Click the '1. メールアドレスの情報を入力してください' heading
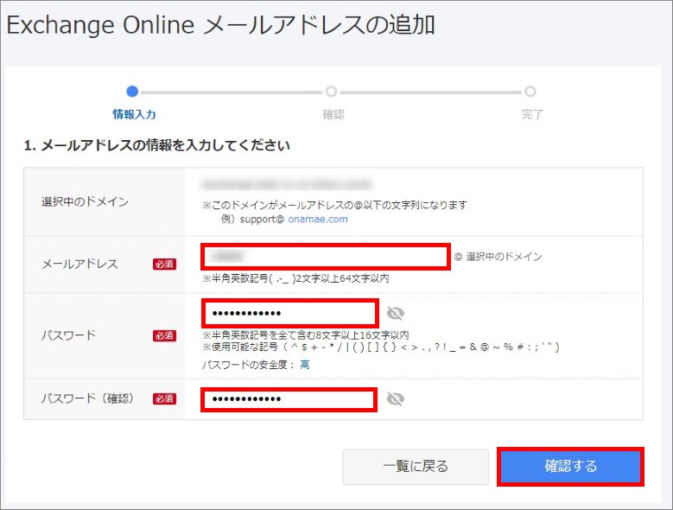The height and width of the screenshot is (510, 673). (157, 145)
